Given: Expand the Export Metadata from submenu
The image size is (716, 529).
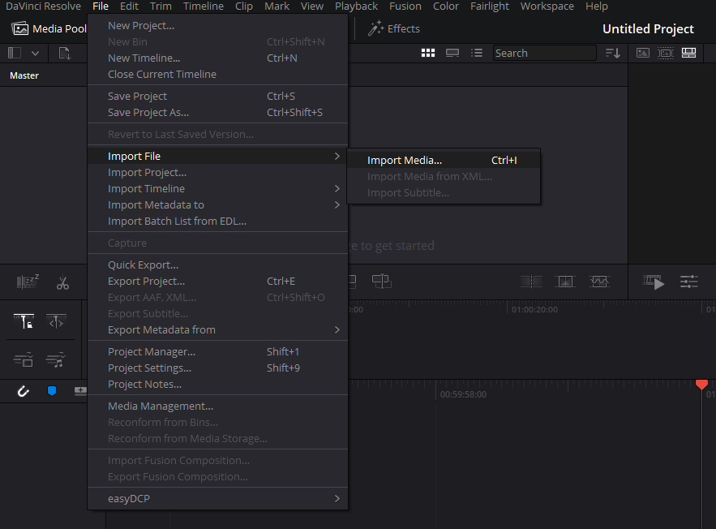Looking at the screenshot, I should [217, 330].
